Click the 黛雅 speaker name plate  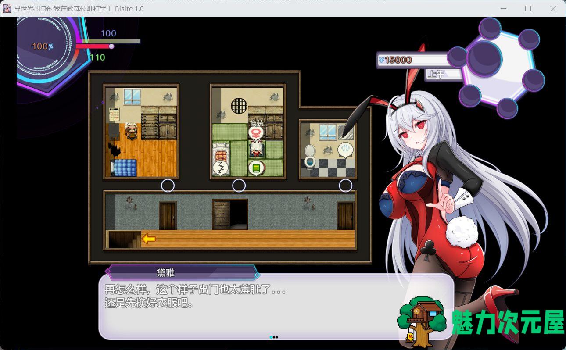coord(183,273)
